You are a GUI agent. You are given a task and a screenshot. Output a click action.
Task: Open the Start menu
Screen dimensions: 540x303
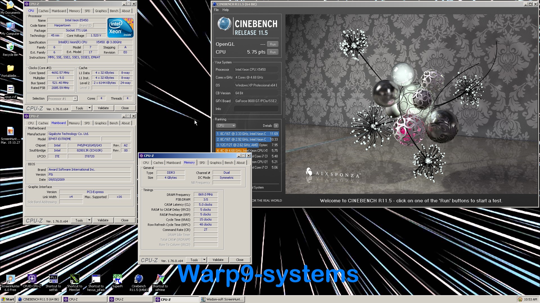pyautogui.click(x=8, y=299)
